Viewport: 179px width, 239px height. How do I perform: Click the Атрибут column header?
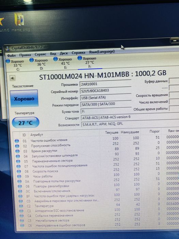click(x=36, y=135)
